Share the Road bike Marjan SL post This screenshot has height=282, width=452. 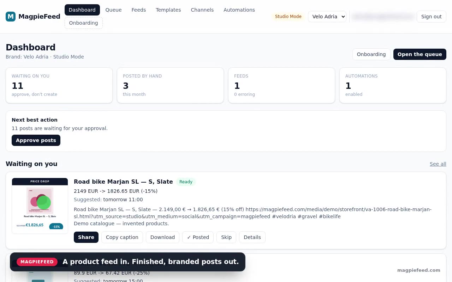[86, 237]
